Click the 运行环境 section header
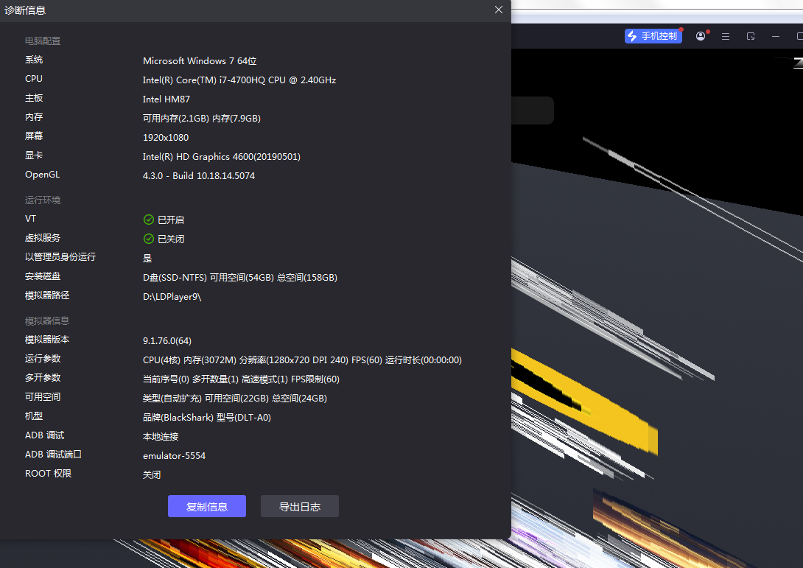This screenshot has width=803, height=568. [x=43, y=200]
